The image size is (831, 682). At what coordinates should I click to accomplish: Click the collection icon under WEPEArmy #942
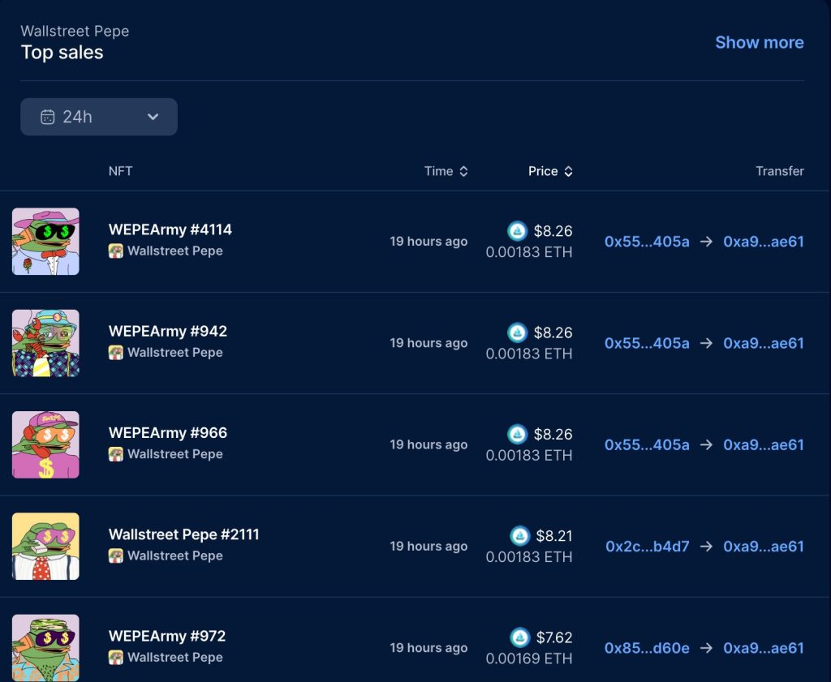[116, 353]
